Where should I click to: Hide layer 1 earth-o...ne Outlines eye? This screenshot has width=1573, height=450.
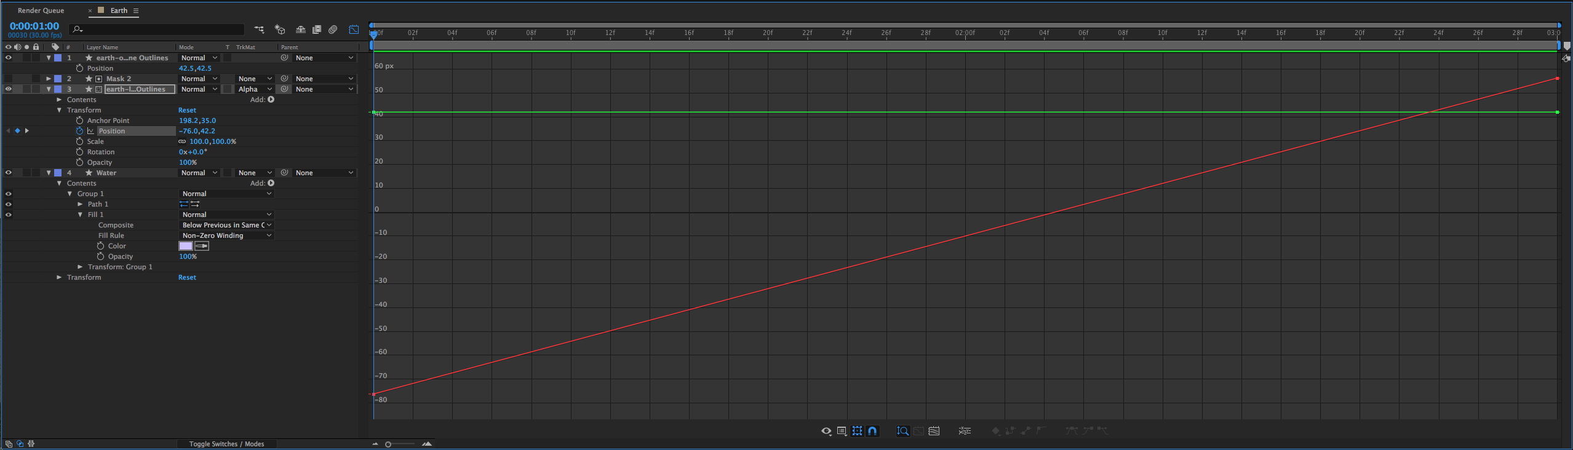(x=9, y=58)
